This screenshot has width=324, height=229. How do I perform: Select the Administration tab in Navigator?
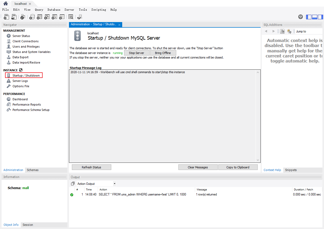pyautogui.click(x=13, y=170)
